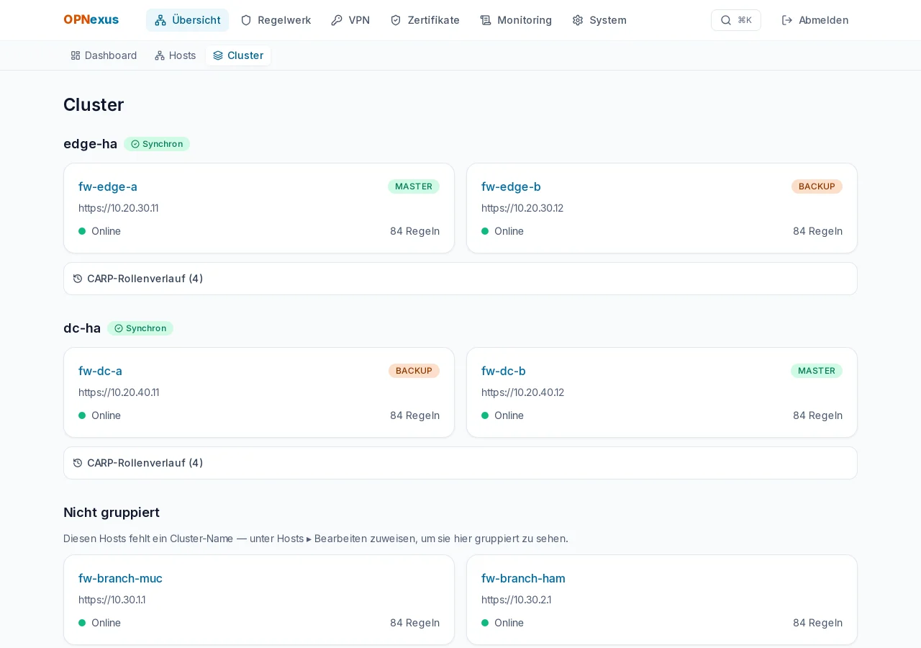Image resolution: width=921 pixels, height=648 pixels.
Task: Open host fw-edge-b
Action: tap(511, 186)
